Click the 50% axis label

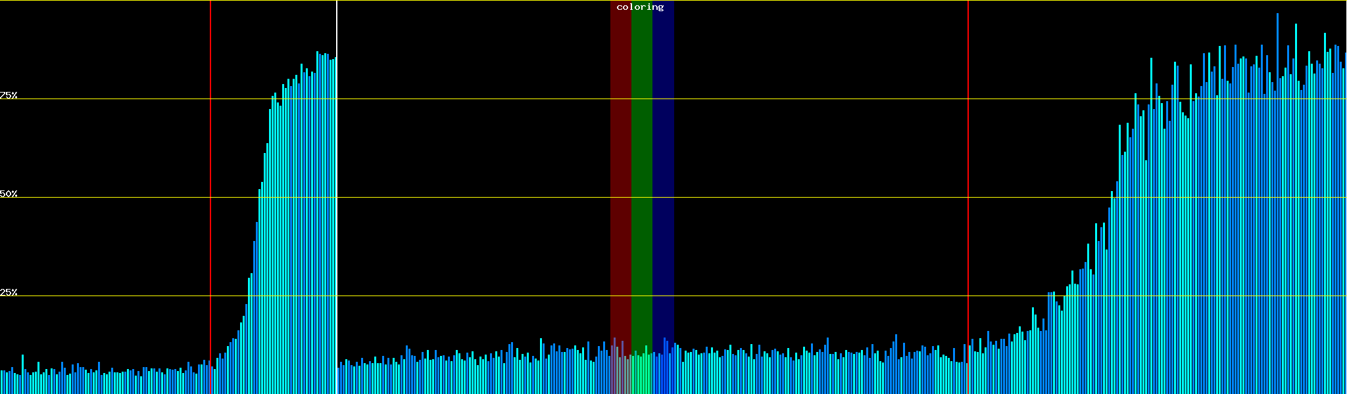9,194
